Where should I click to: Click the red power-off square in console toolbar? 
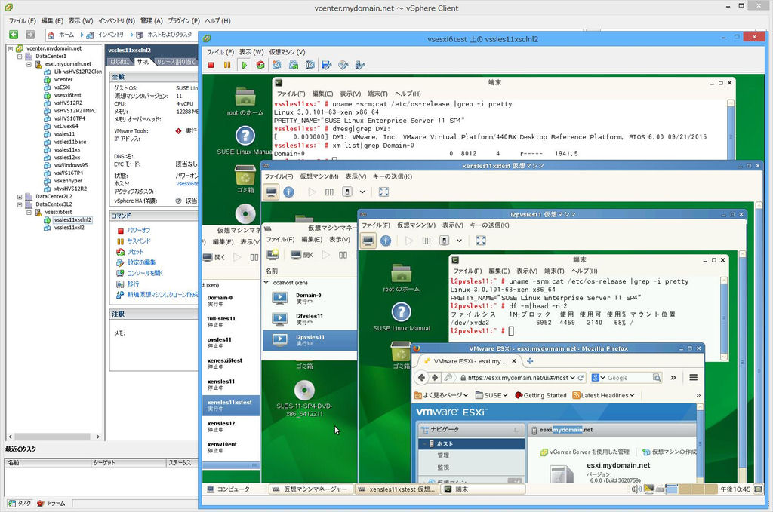coord(211,65)
